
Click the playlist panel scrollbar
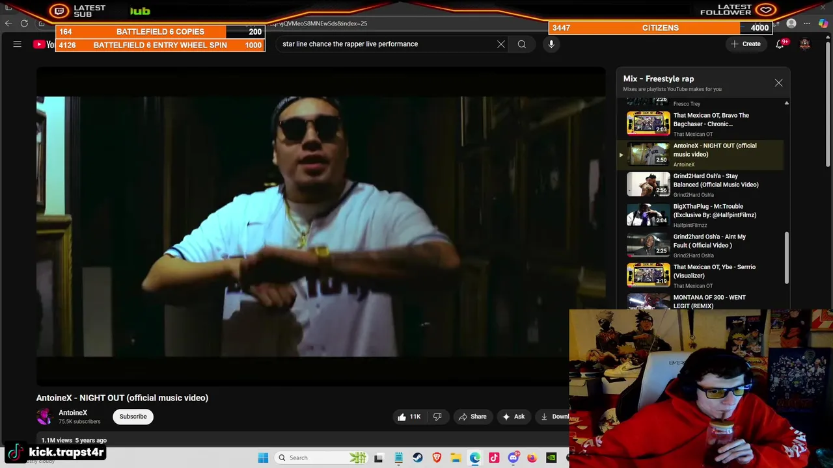pyautogui.click(x=786, y=257)
